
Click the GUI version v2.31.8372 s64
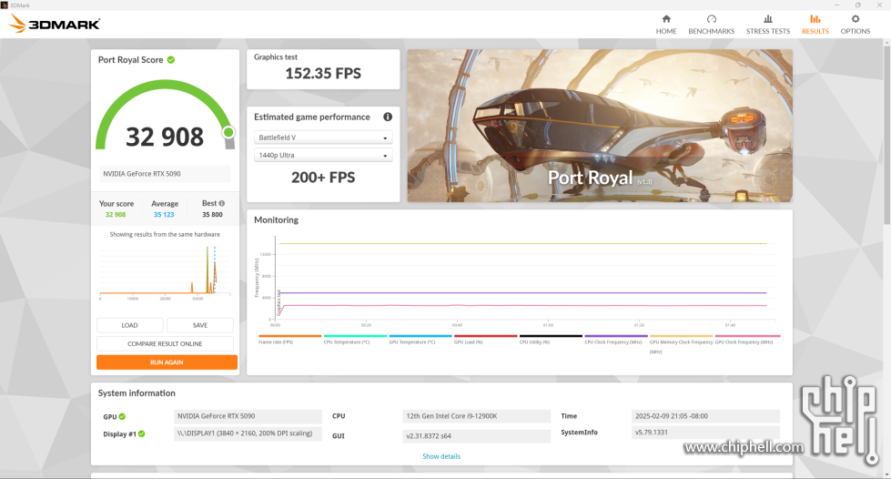click(x=476, y=436)
